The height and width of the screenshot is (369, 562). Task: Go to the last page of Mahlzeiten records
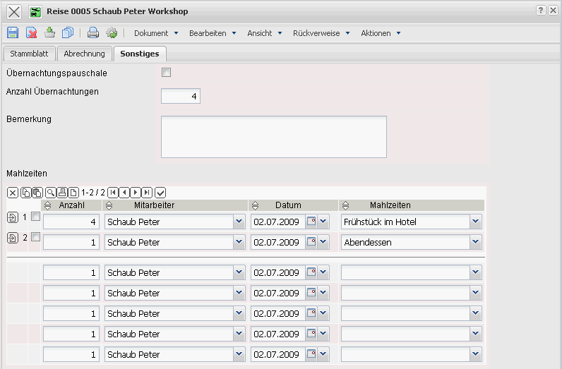(146, 192)
